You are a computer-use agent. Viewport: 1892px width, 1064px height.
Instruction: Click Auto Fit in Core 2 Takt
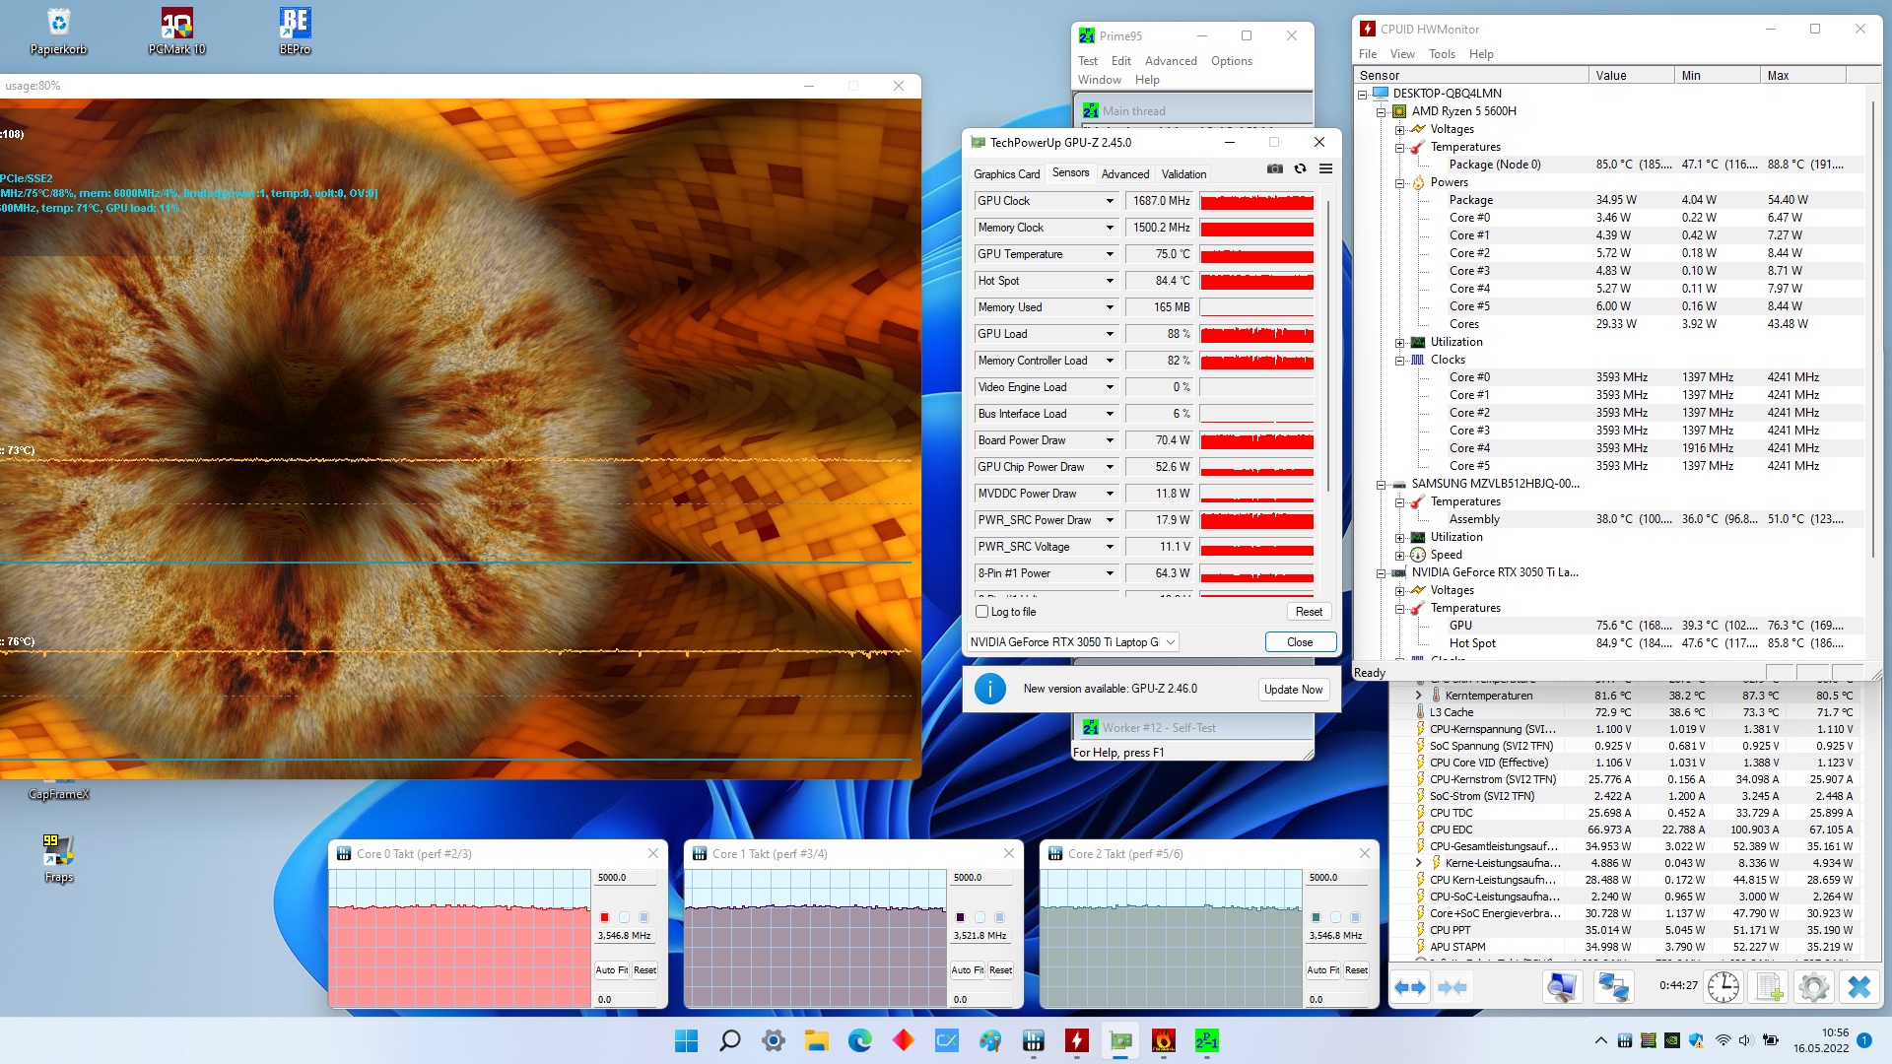click(1322, 970)
